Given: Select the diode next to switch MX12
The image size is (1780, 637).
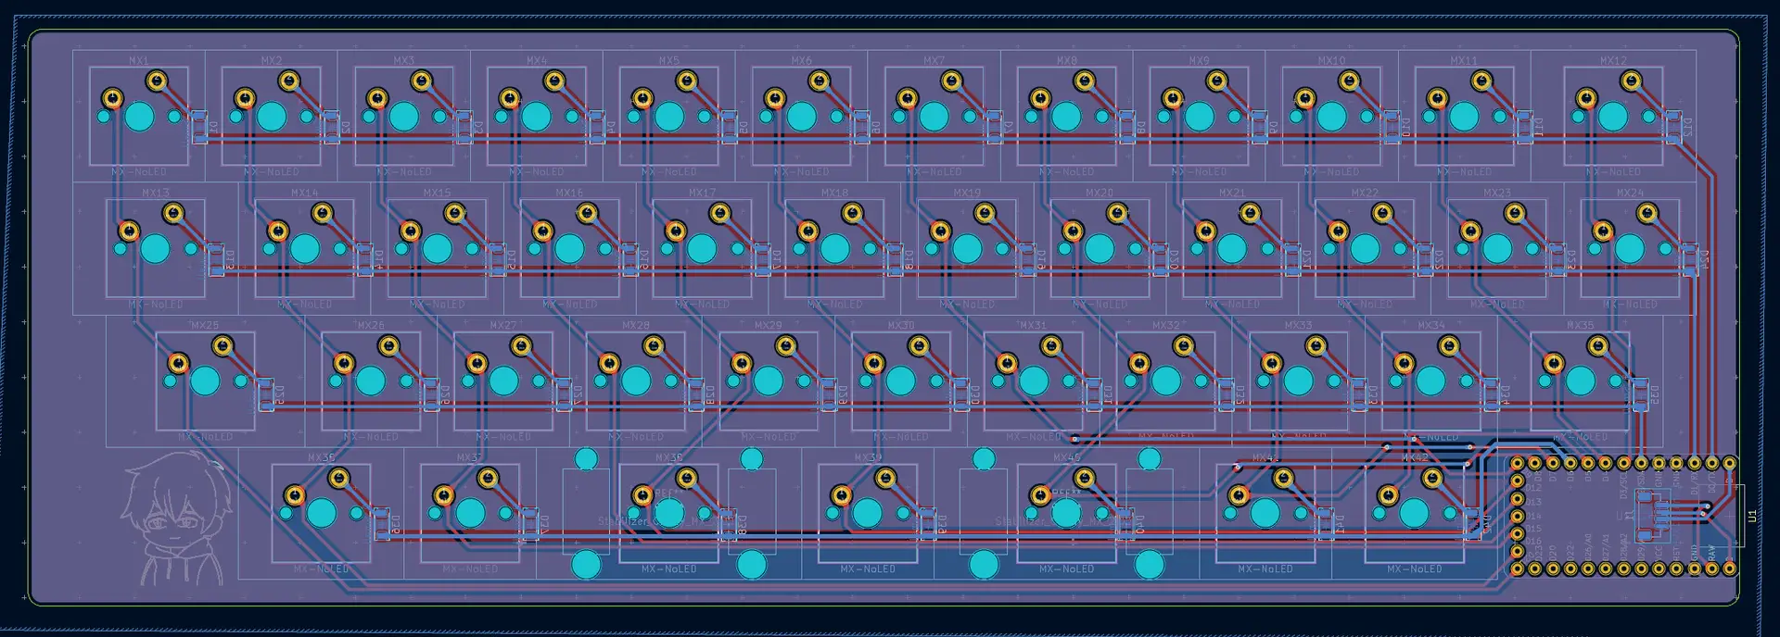Looking at the screenshot, I should pos(1673,127).
